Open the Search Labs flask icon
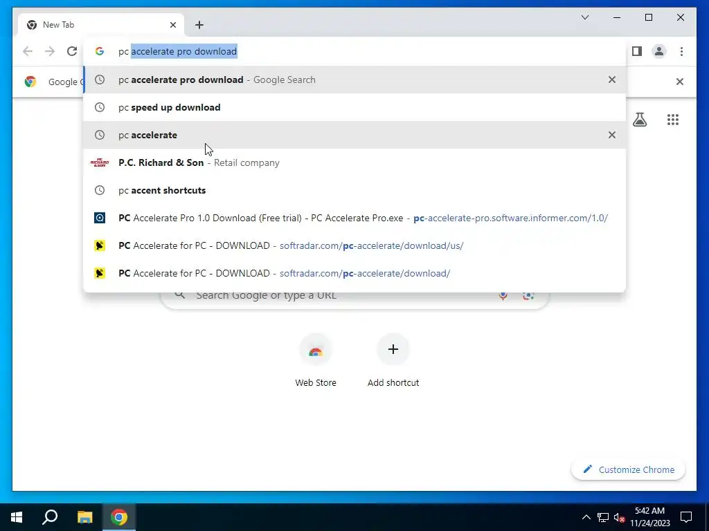 (640, 120)
